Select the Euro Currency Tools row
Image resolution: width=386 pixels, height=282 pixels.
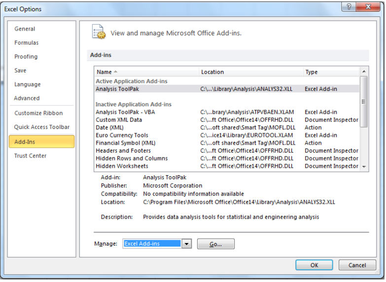coord(227,135)
